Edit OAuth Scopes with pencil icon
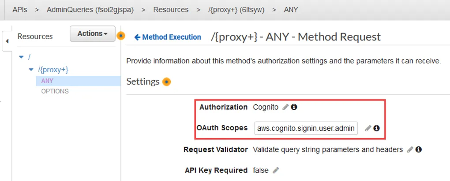The height and width of the screenshot is (181, 450). 368,128
